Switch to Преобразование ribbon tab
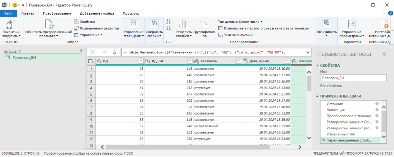This screenshot has height=157, width=394. pyautogui.click(x=58, y=13)
